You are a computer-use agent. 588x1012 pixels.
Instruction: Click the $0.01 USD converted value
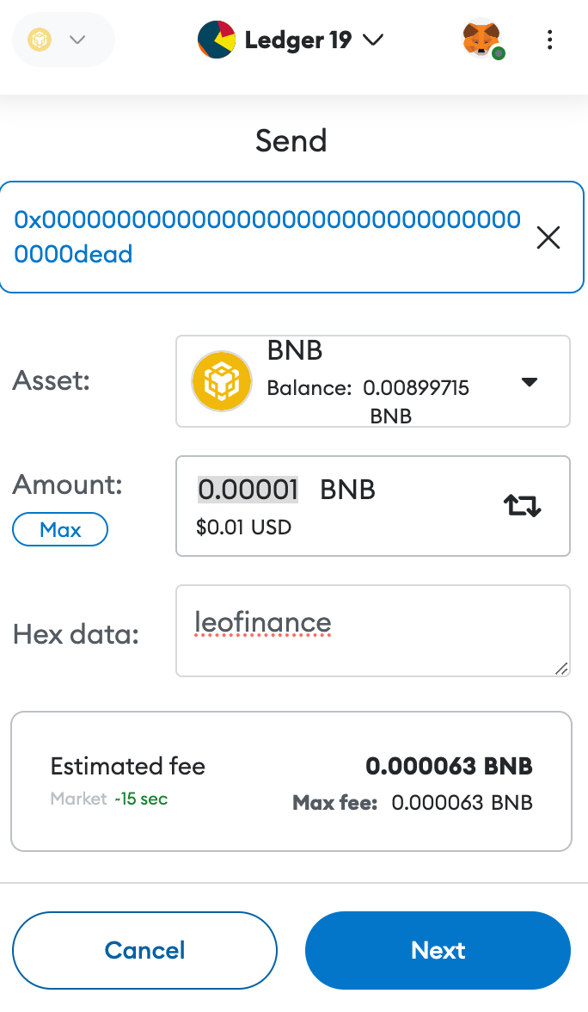pyautogui.click(x=244, y=528)
